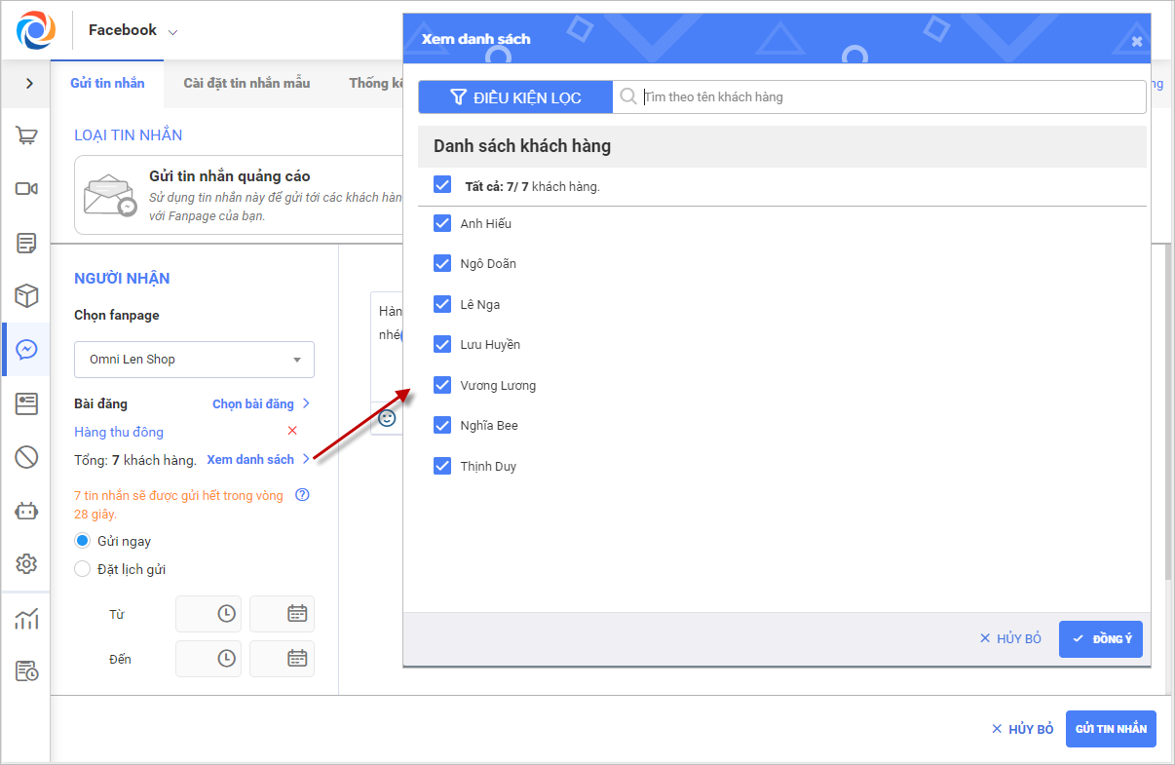This screenshot has width=1175, height=765.
Task: Uncheck the Lưu Huyền checkbox
Action: [x=442, y=345]
